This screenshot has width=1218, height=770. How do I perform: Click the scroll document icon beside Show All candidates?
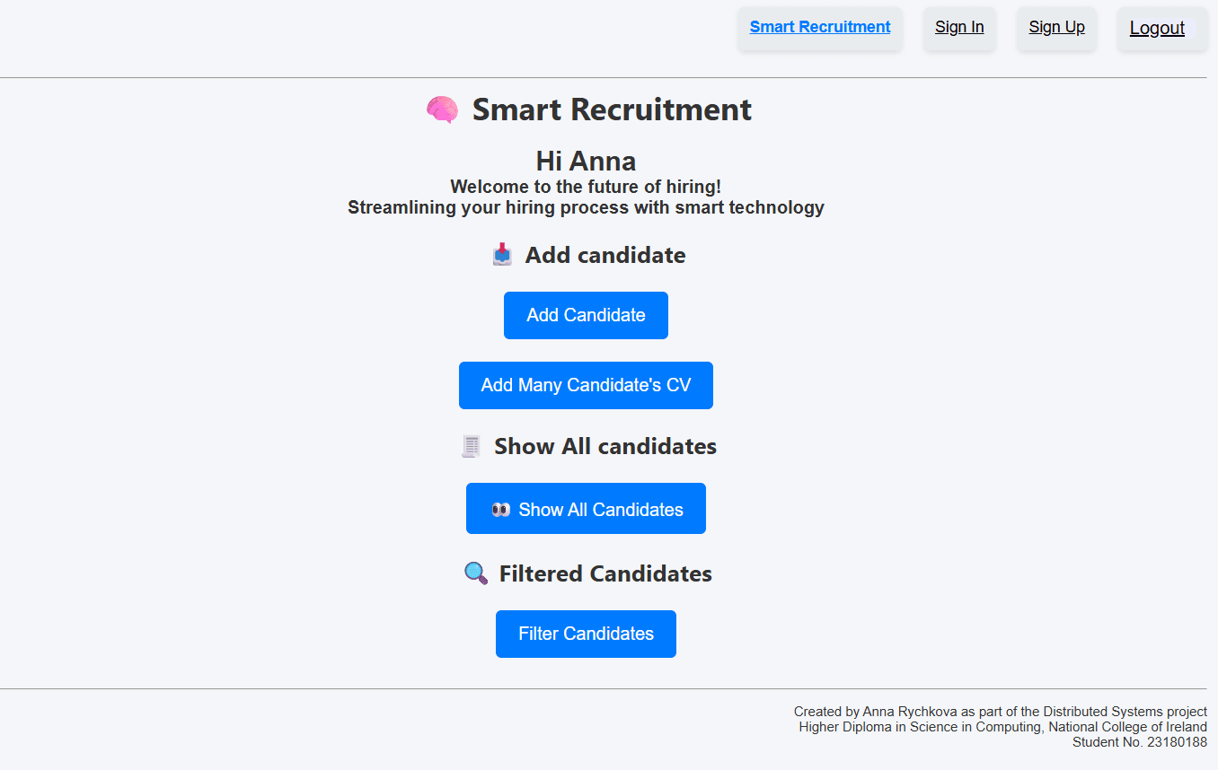(x=472, y=446)
